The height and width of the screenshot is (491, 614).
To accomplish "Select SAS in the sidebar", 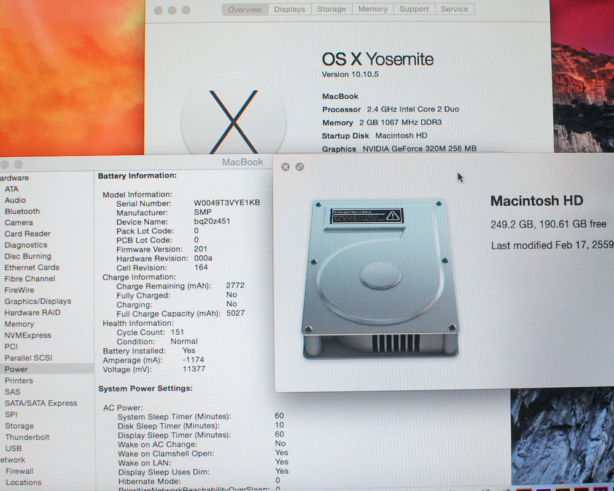I will tap(12, 392).
